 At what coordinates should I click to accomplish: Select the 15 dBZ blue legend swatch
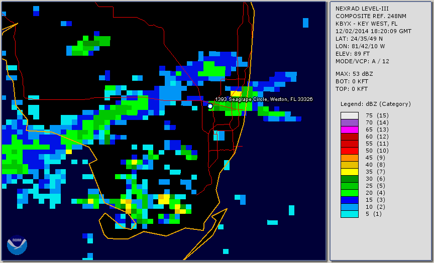tap(349, 200)
